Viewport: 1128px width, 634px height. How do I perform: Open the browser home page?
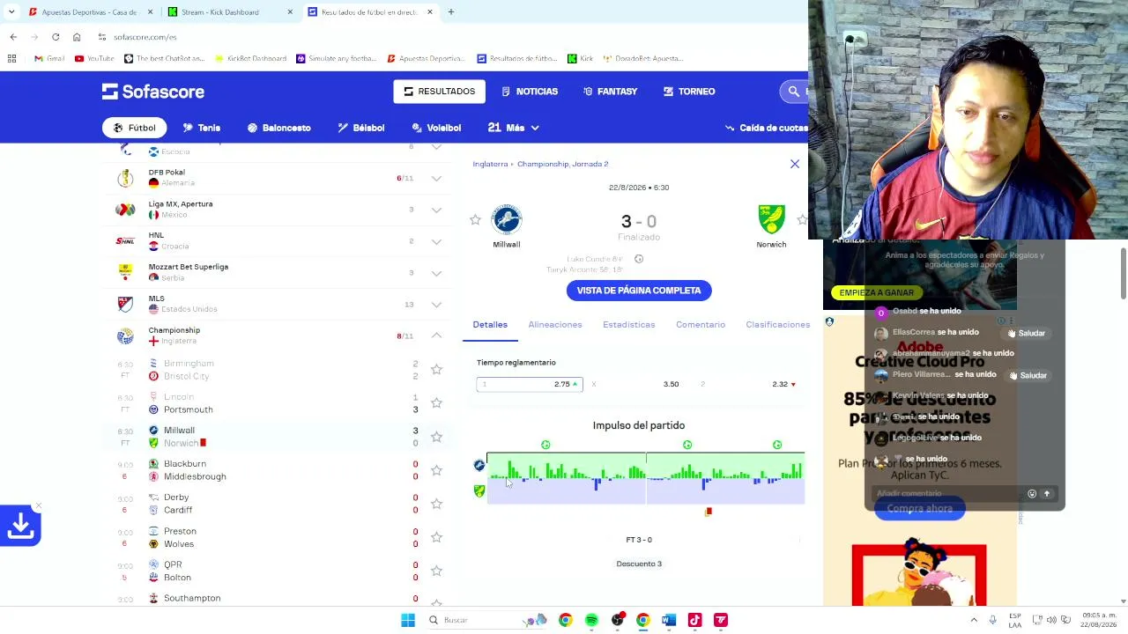point(77,37)
